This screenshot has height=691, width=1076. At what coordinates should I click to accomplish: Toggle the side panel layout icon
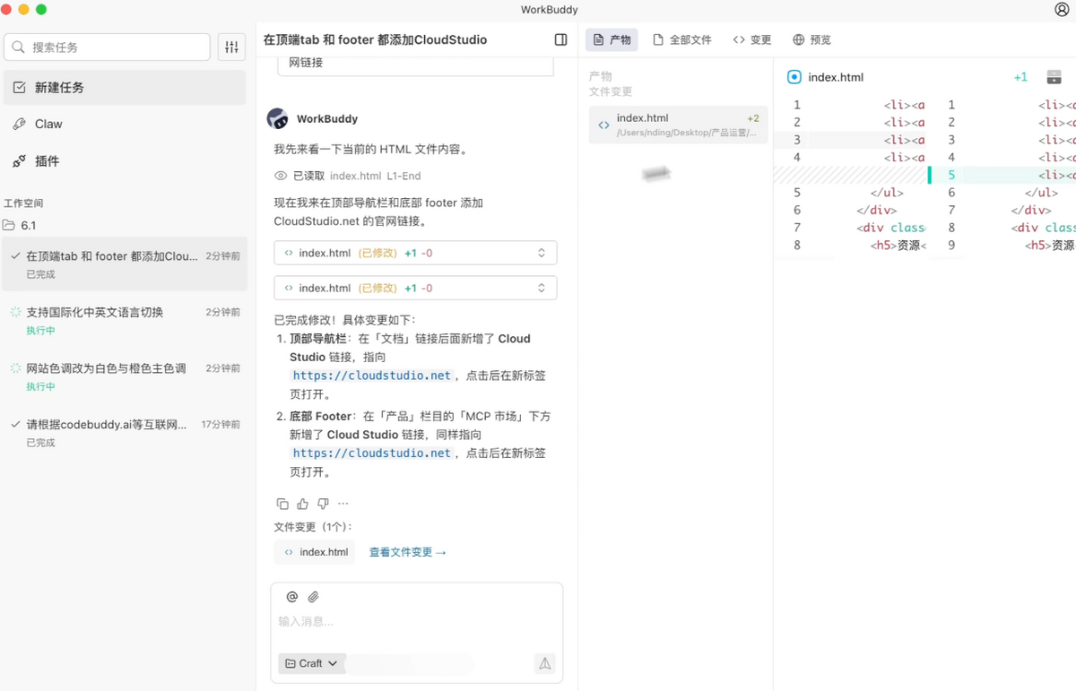[x=561, y=39]
